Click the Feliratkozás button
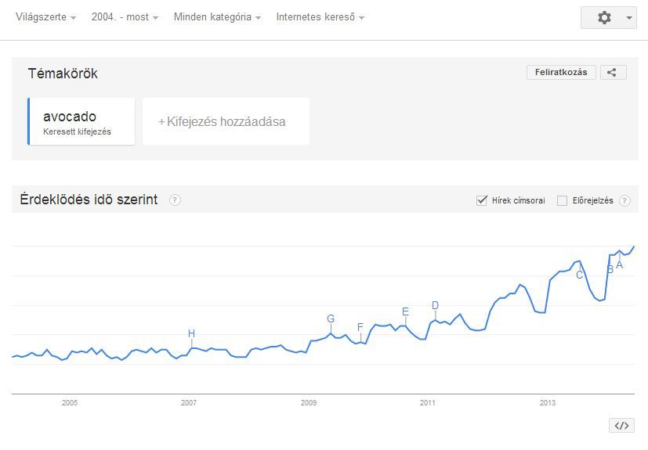 coord(561,72)
